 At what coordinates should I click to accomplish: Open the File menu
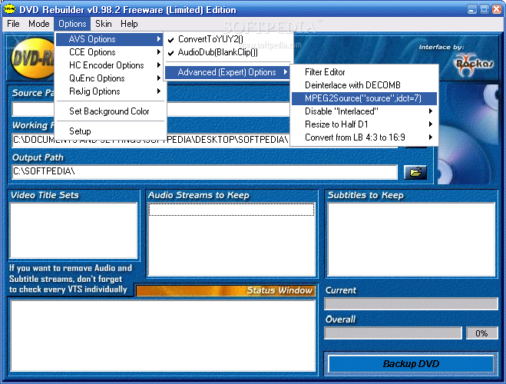click(x=13, y=24)
